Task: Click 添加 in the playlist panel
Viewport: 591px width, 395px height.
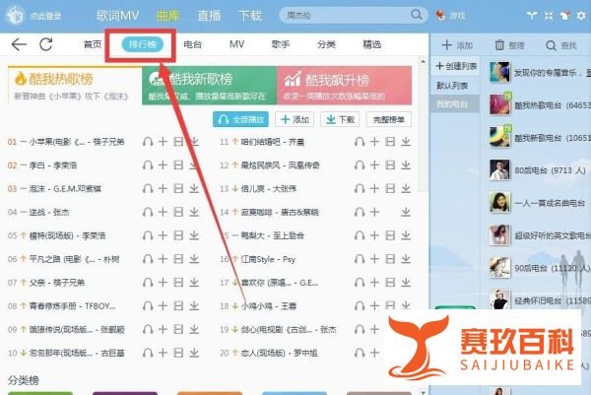Action: tap(457, 45)
